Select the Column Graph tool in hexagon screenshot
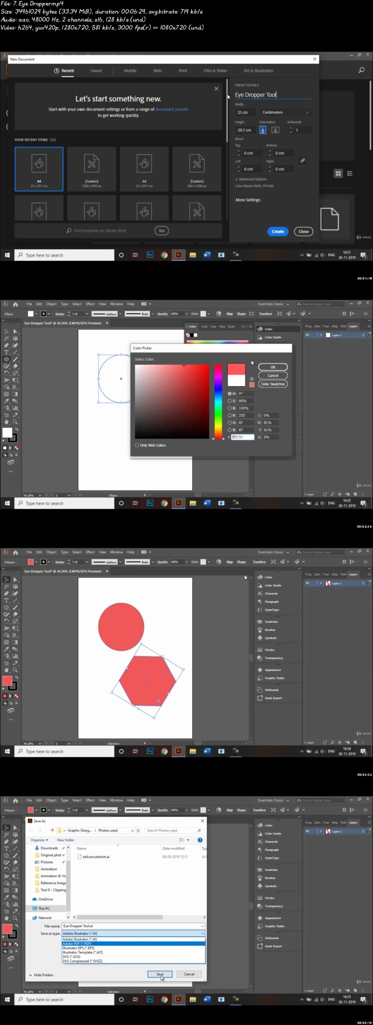This screenshot has height=1025, width=373. (x=16, y=656)
